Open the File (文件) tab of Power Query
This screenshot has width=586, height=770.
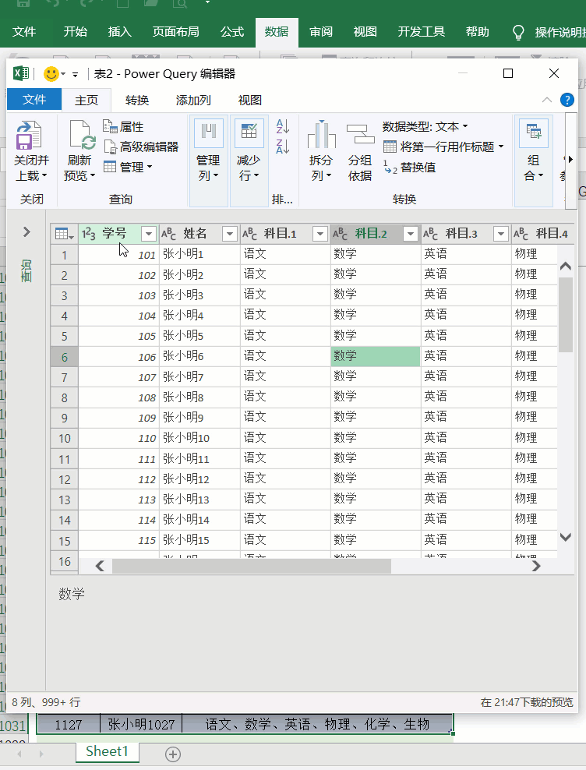34,100
